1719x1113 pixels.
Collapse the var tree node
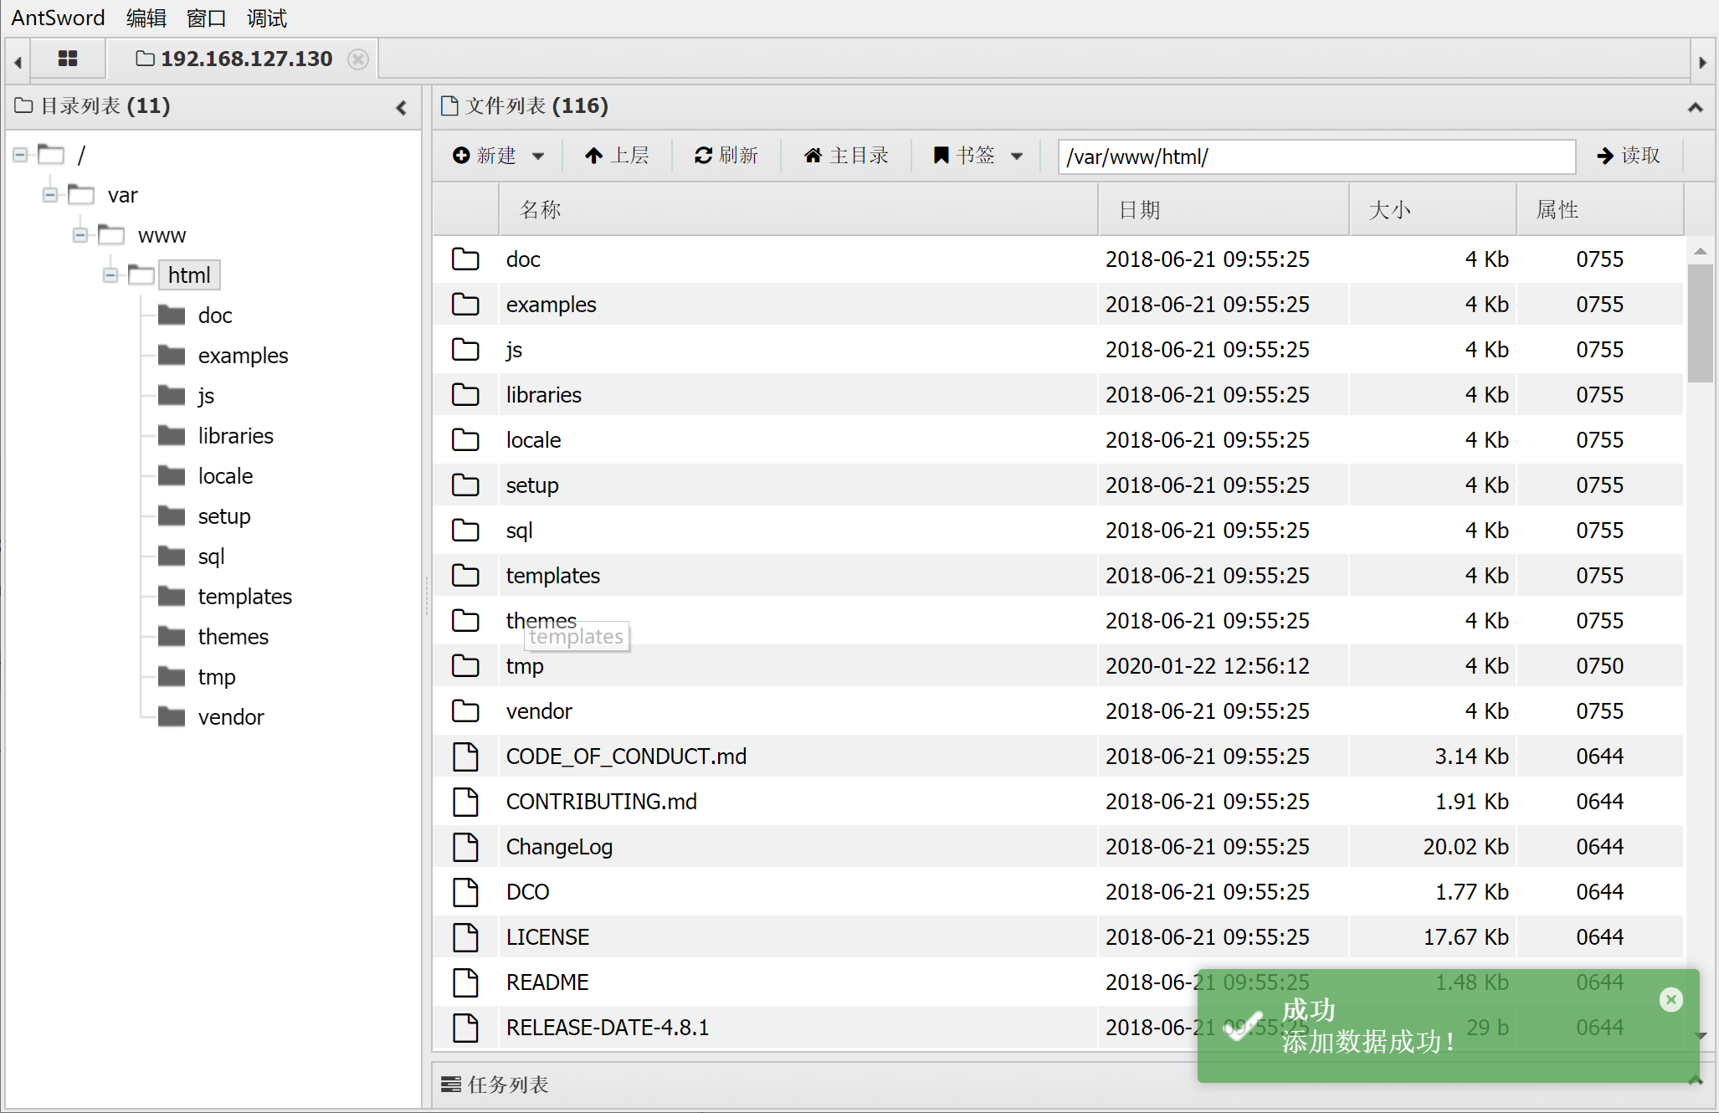click(x=50, y=195)
